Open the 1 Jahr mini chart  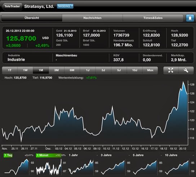pos(83,165)
